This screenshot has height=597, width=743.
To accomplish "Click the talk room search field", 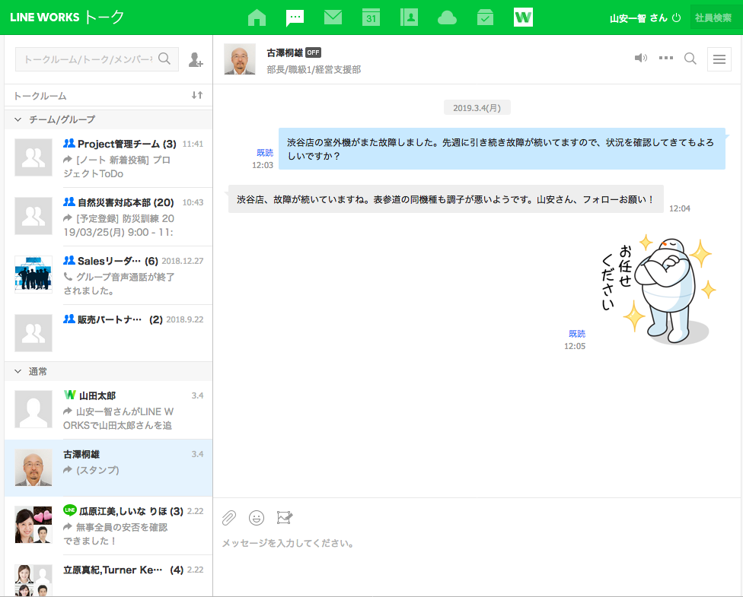I will coord(88,59).
